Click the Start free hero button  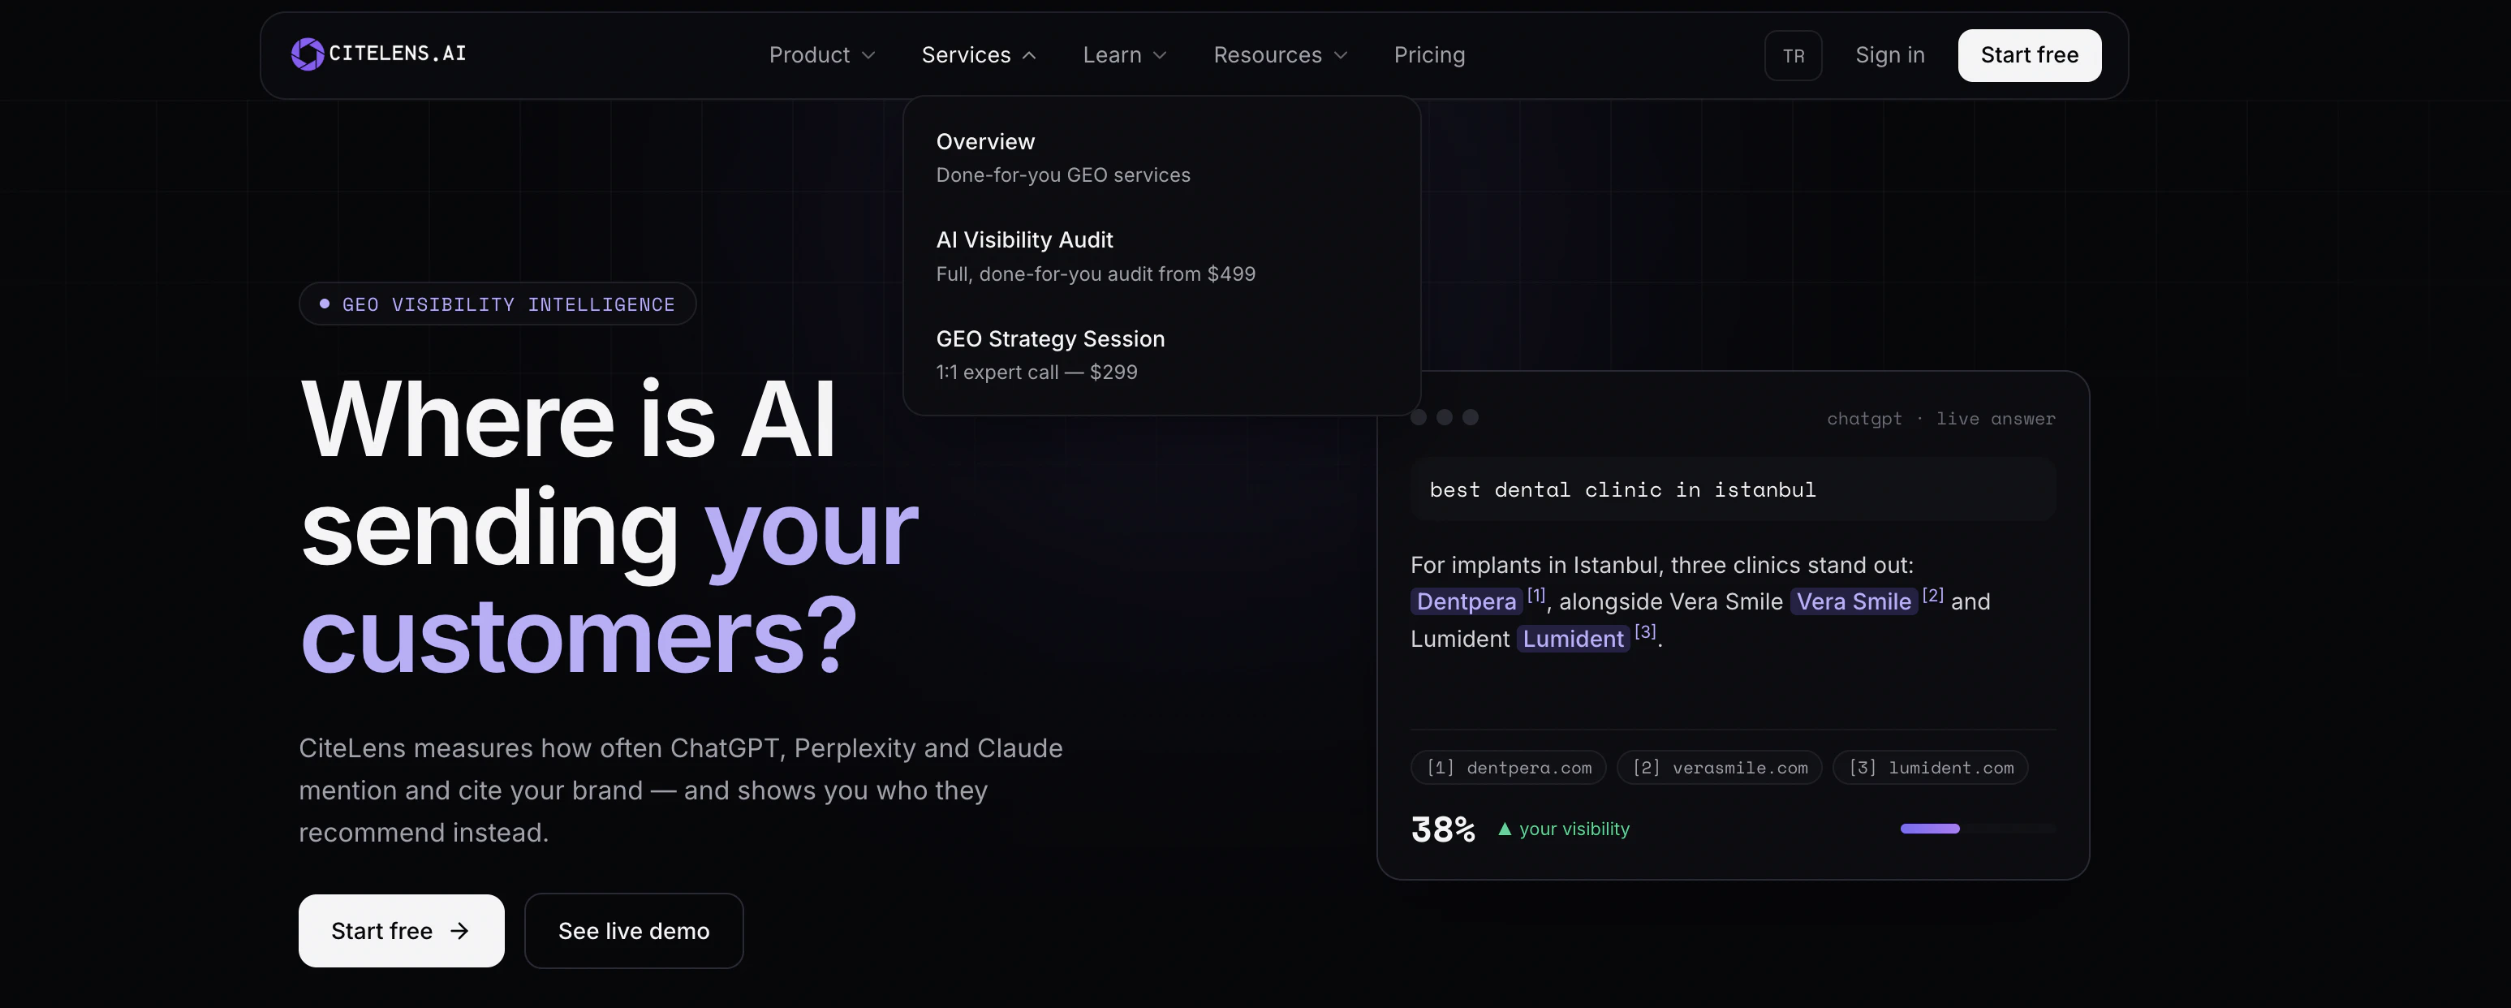[x=401, y=931]
